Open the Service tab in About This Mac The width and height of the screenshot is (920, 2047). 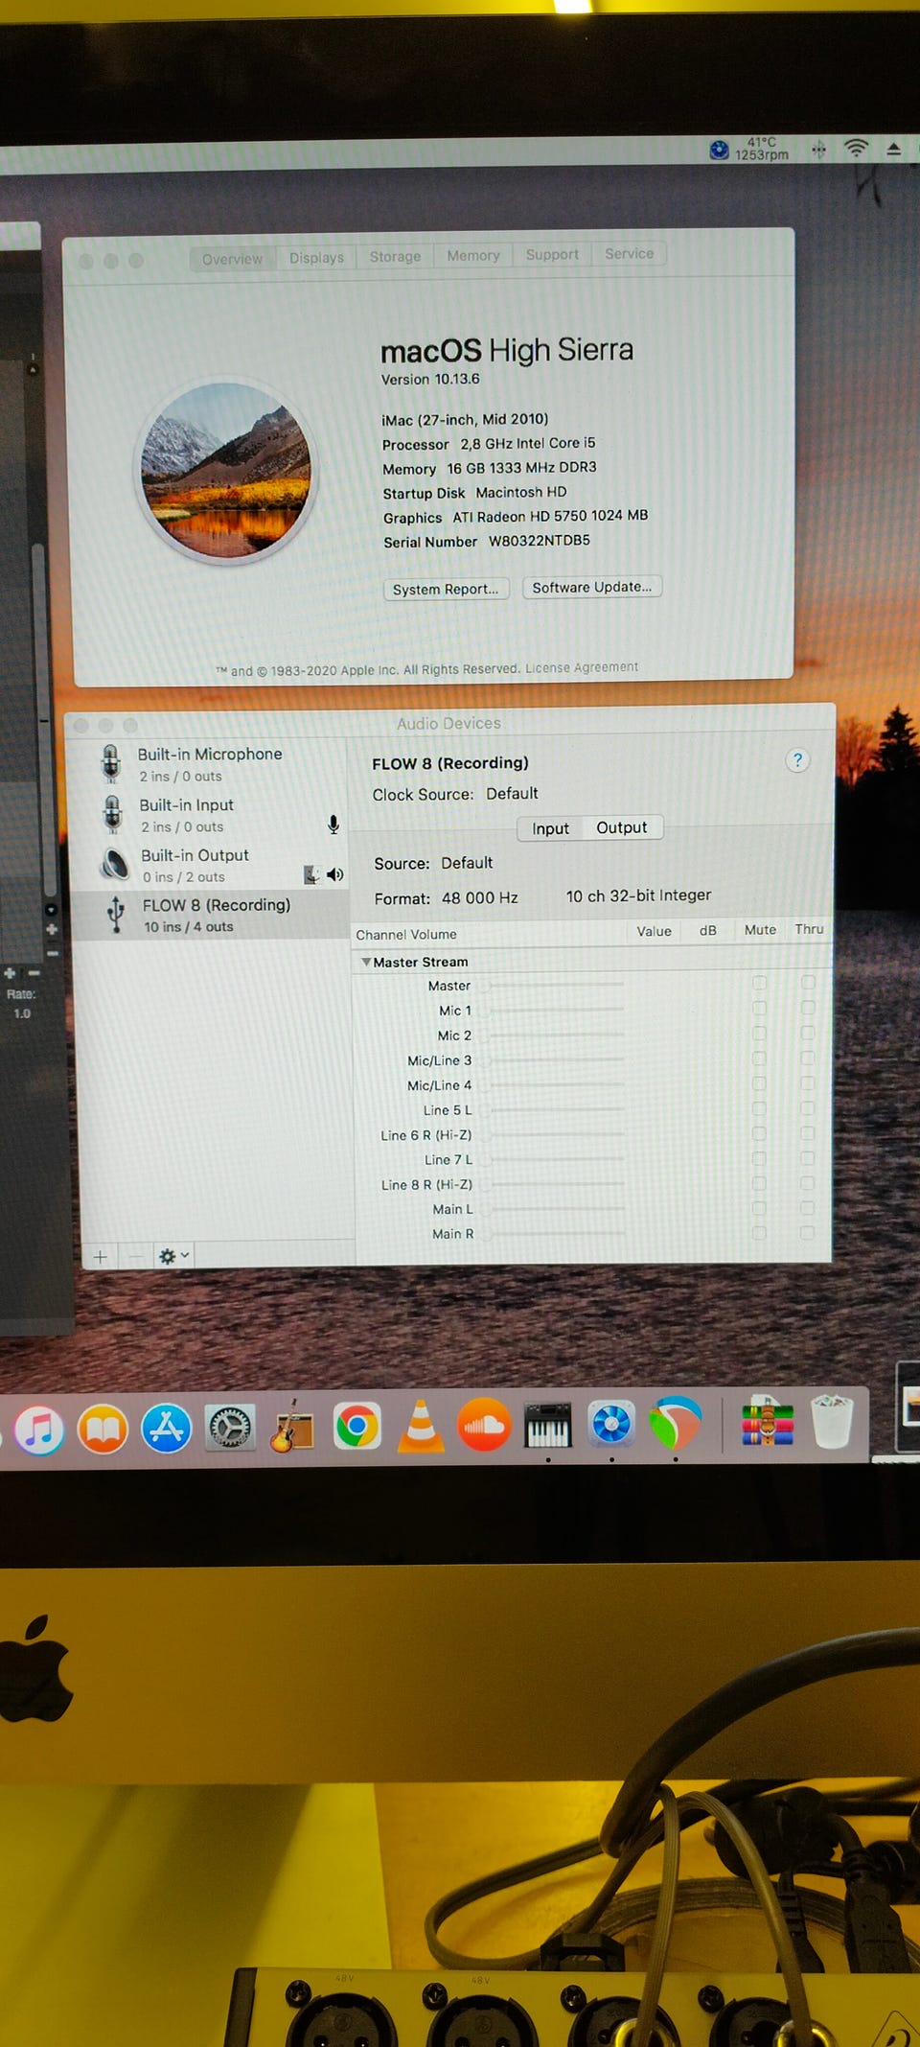point(630,253)
